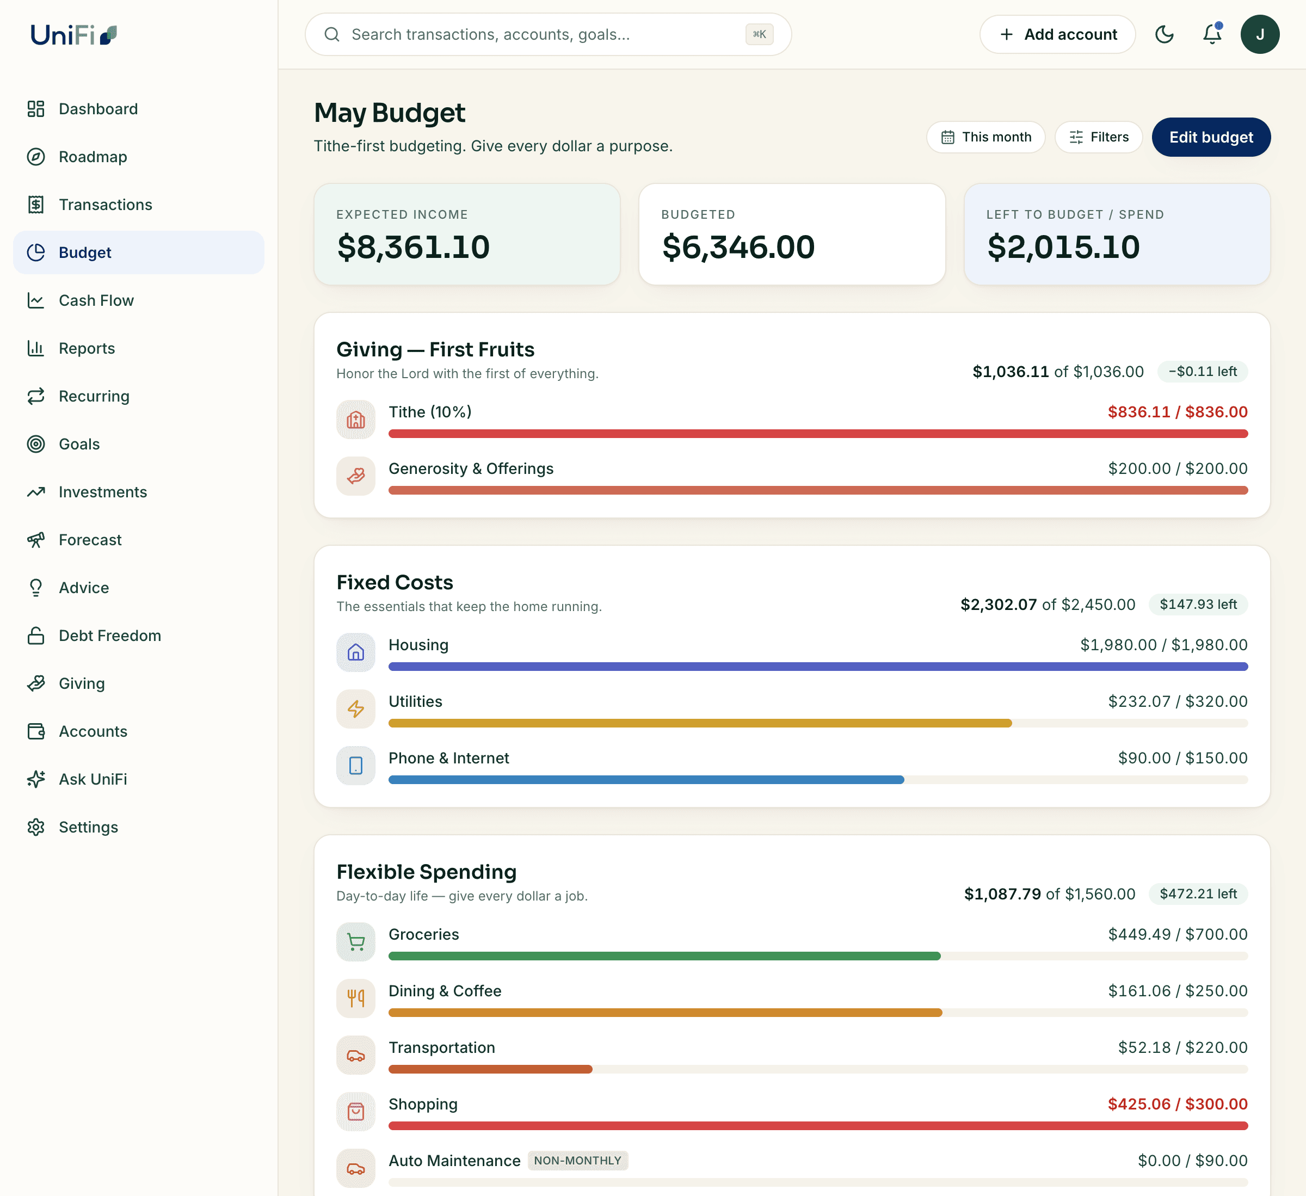Image resolution: width=1306 pixels, height=1196 pixels.
Task: Click the Accounts wallet icon
Action: [35, 731]
